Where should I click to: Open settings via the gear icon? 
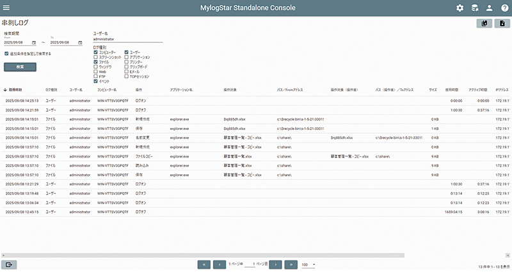[x=460, y=8]
